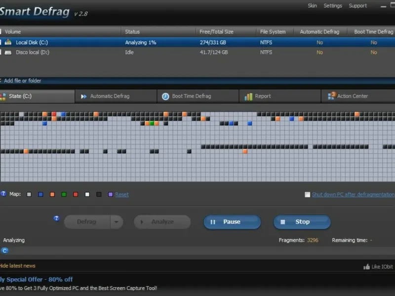Open the Action Center tab
The width and height of the screenshot is (395, 296).
(358, 96)
